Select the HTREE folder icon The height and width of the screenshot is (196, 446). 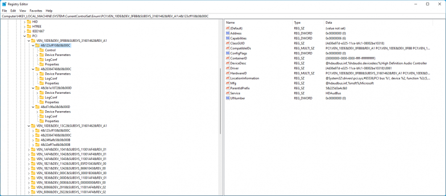[x=29, y=26]
